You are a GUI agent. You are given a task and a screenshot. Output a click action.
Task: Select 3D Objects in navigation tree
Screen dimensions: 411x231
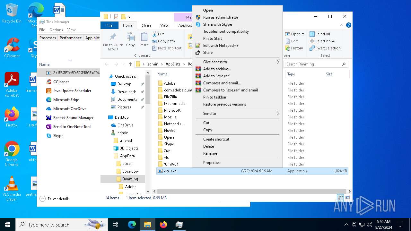(x=129, y=148)
